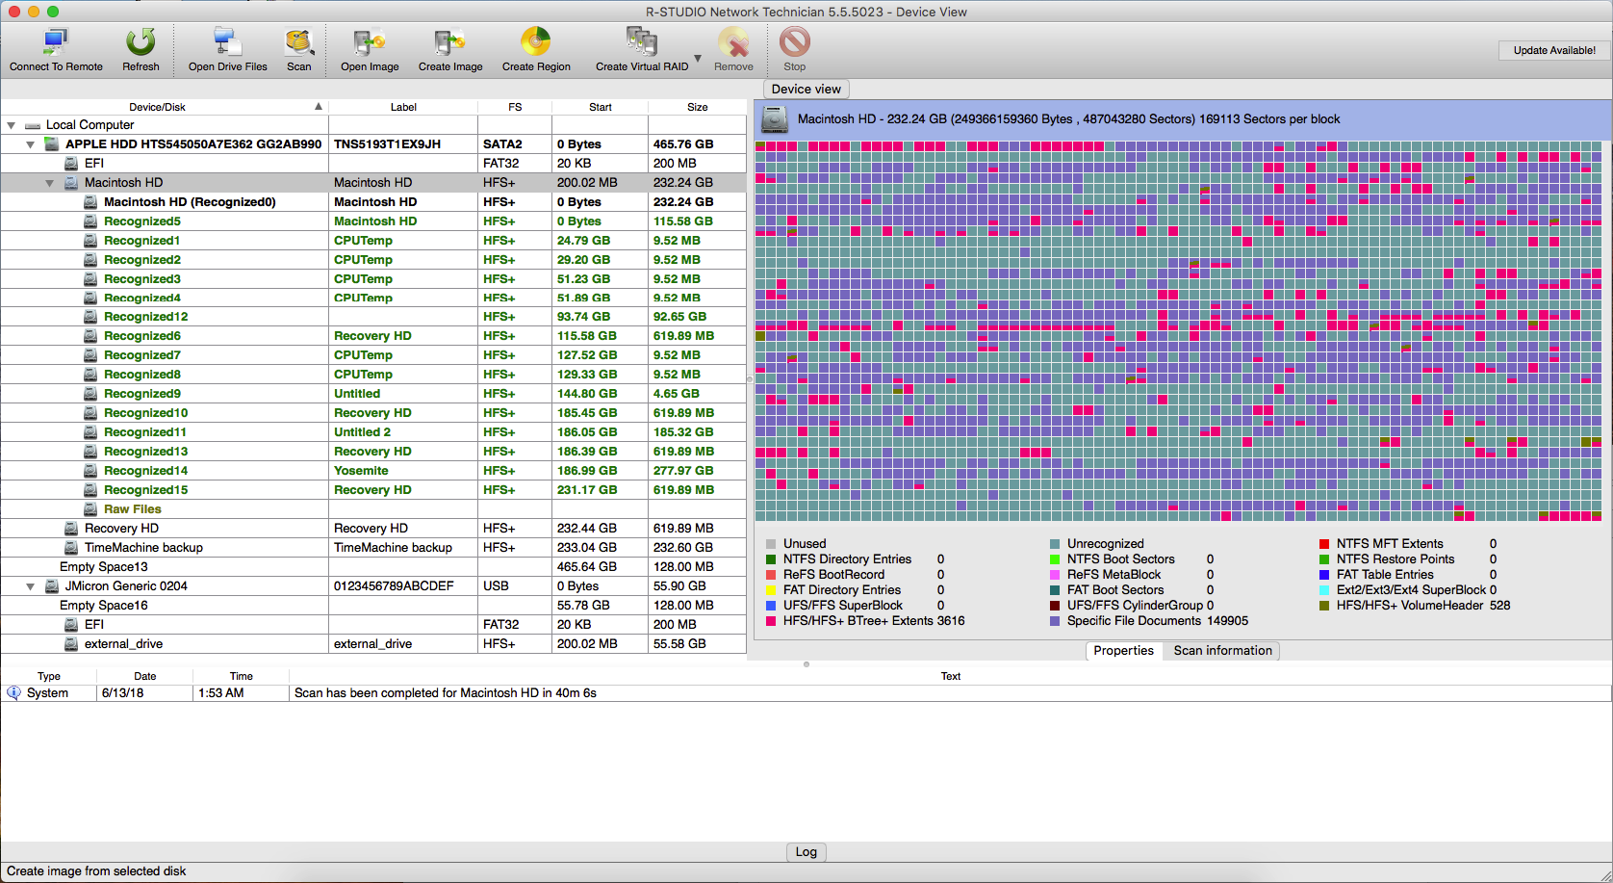Click the Specific File Documents legend swatch
Viewport: 1613px width, 883px height.
click(1055, 621)
